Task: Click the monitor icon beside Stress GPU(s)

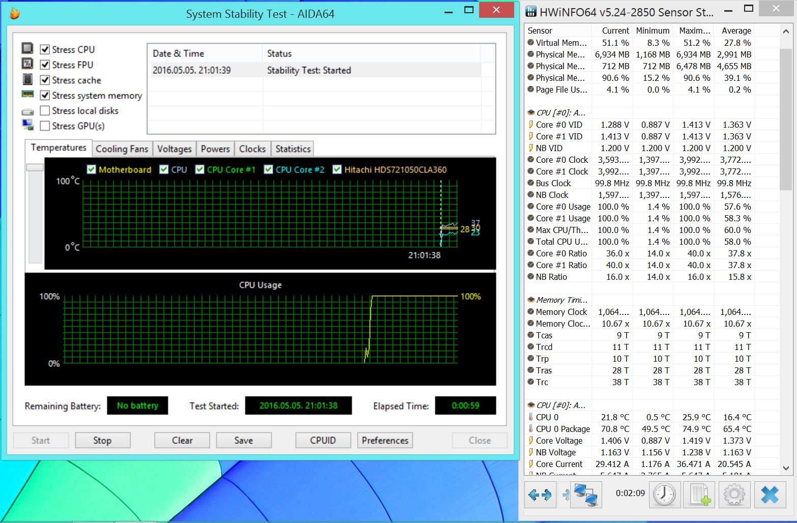Action: (27, 125)
